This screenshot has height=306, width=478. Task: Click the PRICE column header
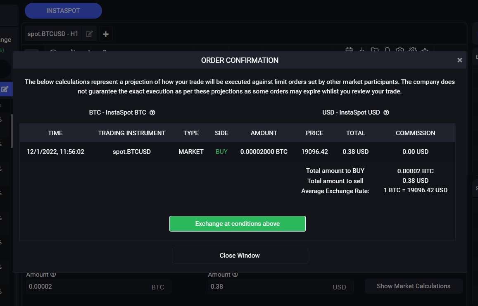tap(314, 133)
